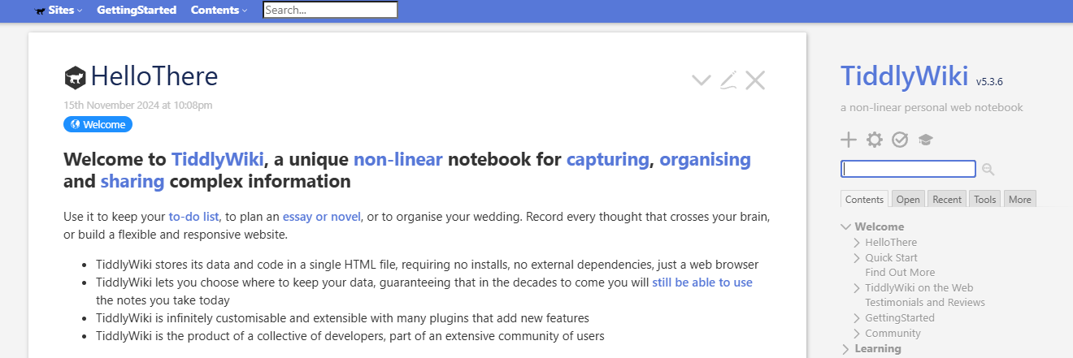Open the Sites dropdown menu

[59, 11]
